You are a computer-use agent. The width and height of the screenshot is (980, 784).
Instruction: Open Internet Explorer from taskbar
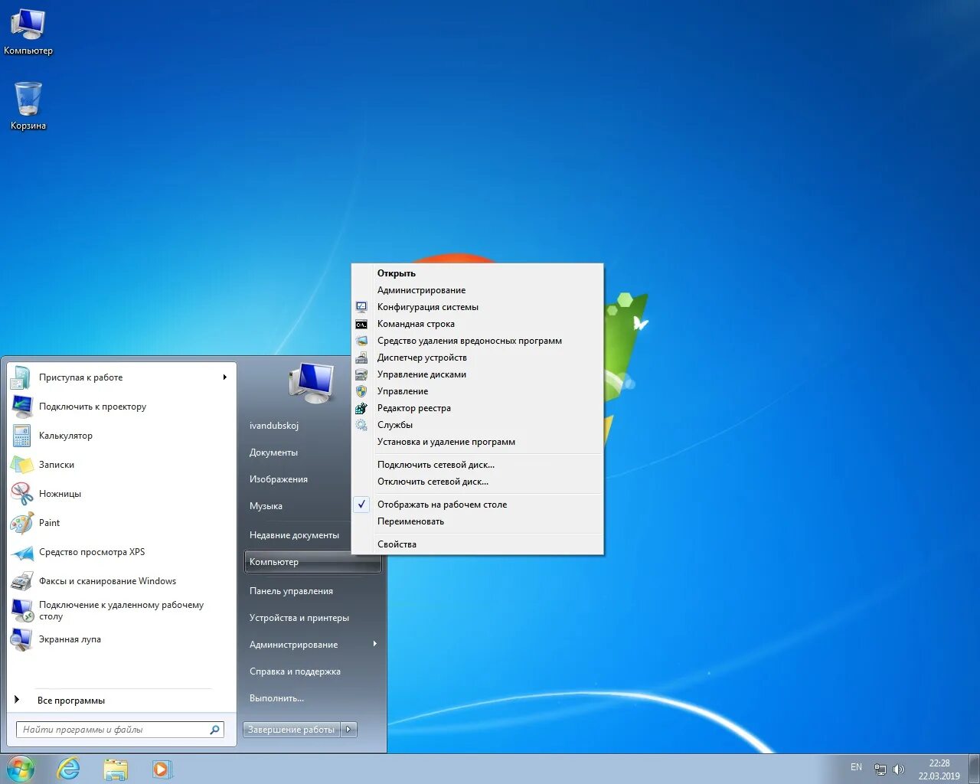[69, 769]
